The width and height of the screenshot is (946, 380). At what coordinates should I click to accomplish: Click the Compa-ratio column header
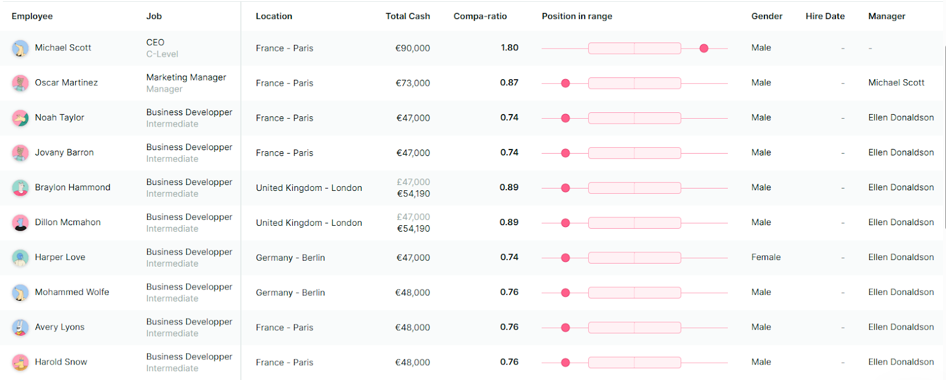tap(480, 17)
